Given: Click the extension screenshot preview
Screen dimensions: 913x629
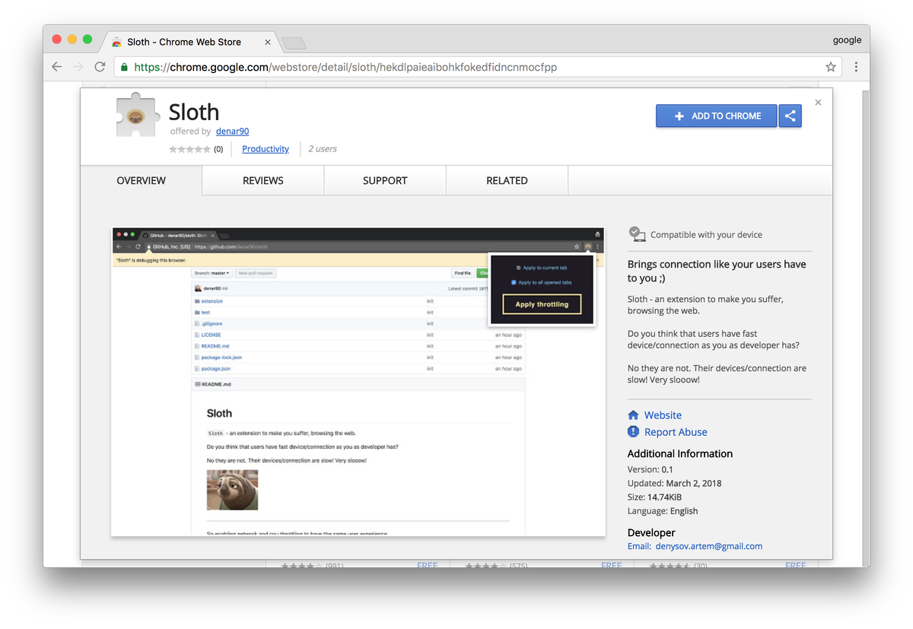Looking at the screenshot, I should (x=358, y=382).
